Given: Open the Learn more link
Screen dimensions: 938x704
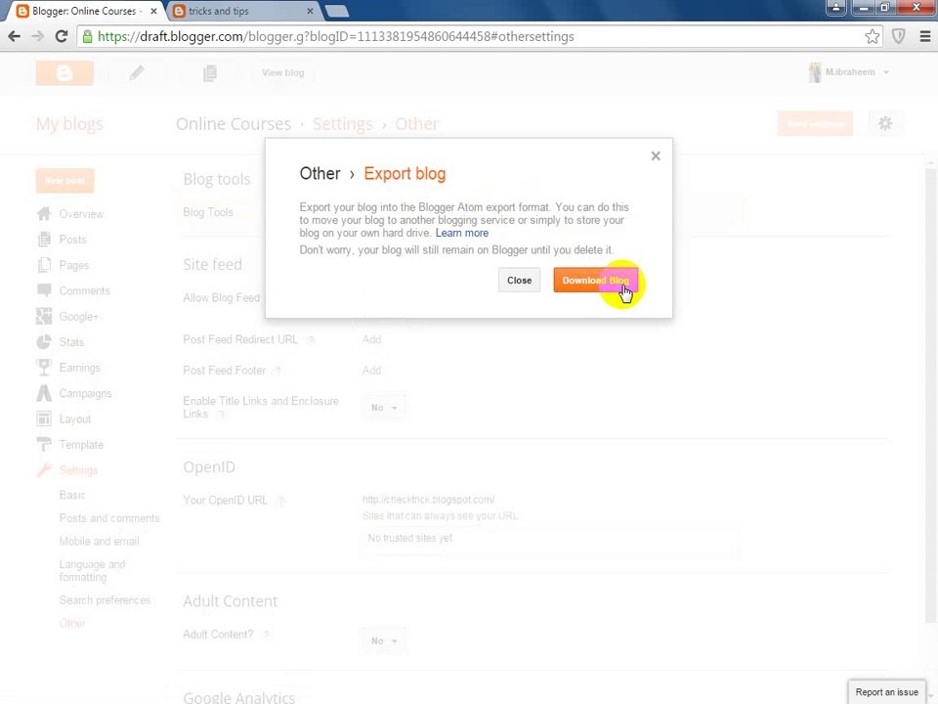Looking at the screenshot, I should click(x=462, y=233).
